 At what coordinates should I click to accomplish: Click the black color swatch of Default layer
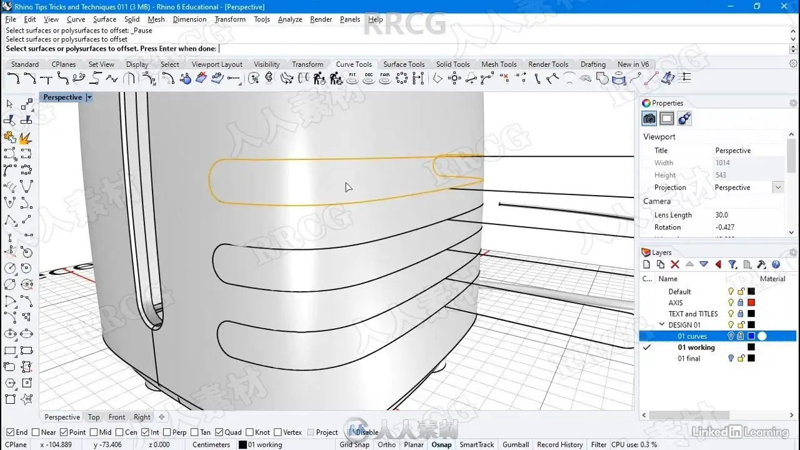(751, 291)
